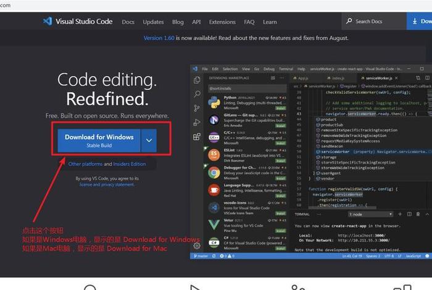Select the TERMINAL panel tab
Screen dimensions: 432x290
(x=302, y=214)
